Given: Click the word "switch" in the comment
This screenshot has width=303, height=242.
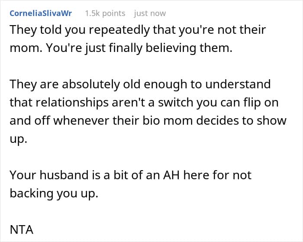Looking at the screenshot, I should pyautogui.click(x=181, y=103).
